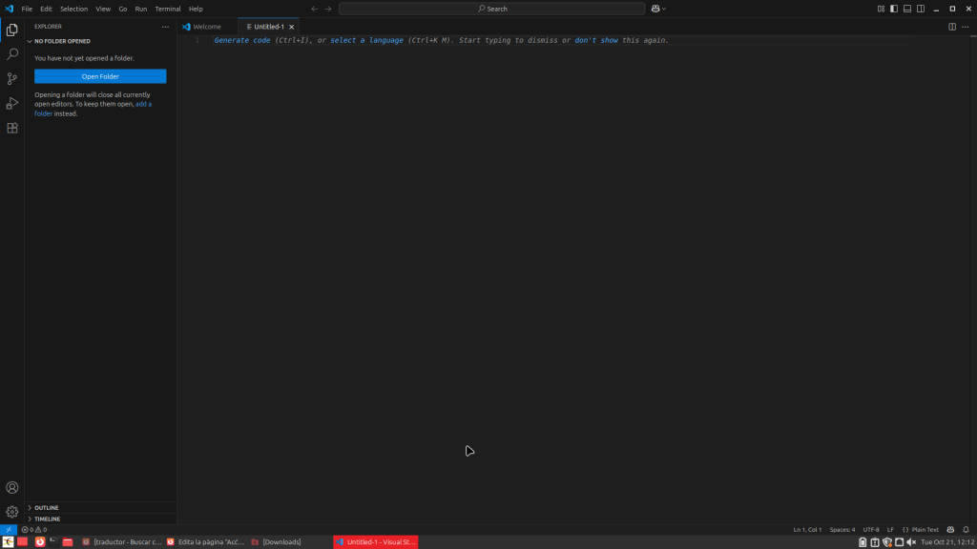The height and width of the screenshot is (549, 977).
Task: Open the Search view in activity bar
Action: point(12,54)
